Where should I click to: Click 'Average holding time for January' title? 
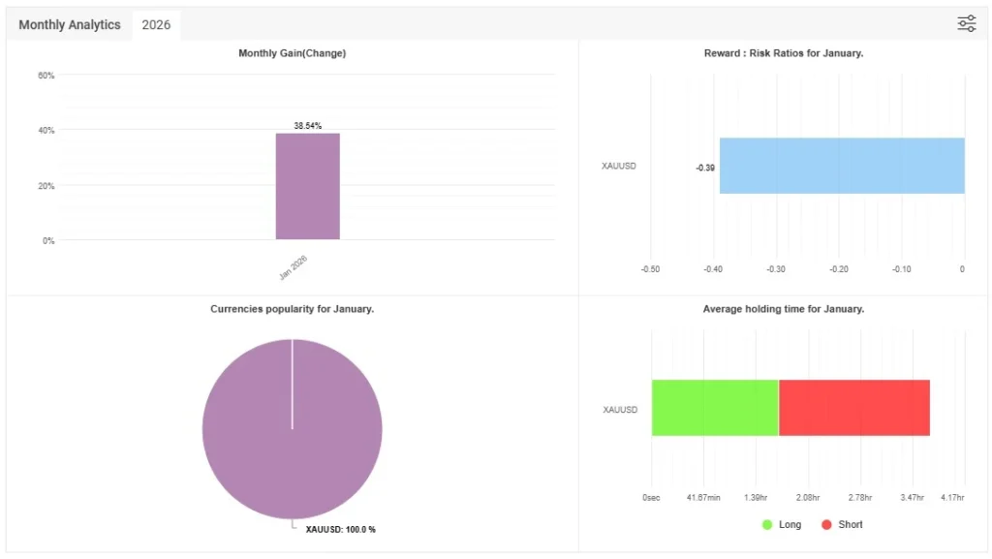[783, 309]
